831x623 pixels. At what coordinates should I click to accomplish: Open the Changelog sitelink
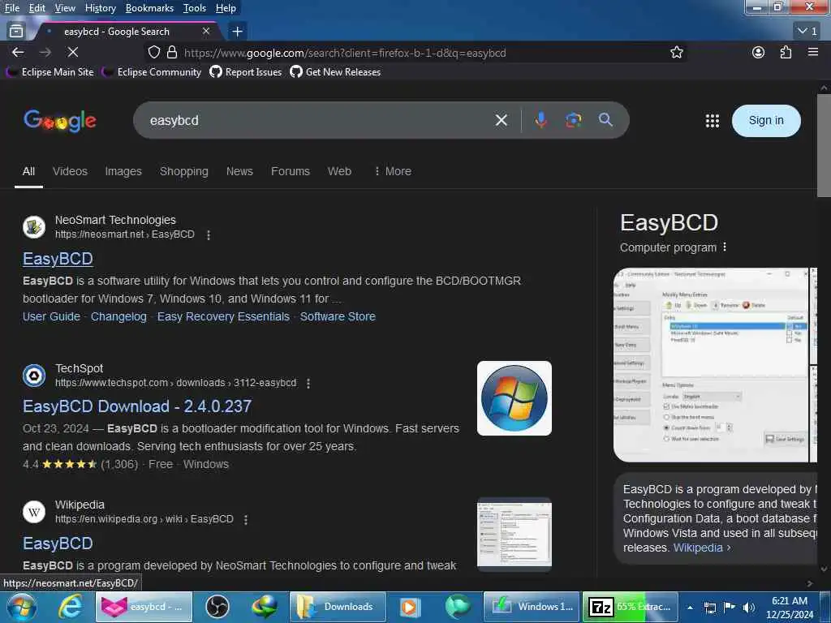(118, 316)
